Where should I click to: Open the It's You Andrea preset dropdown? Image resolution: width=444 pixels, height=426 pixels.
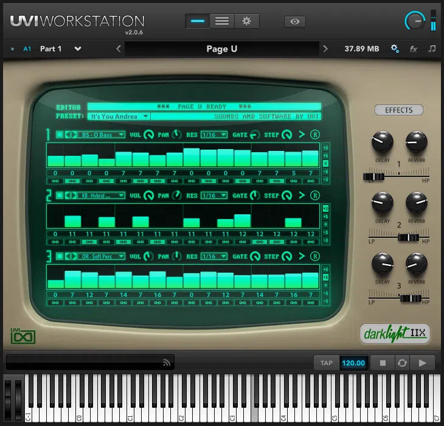pyautogui.click(x=119, y=116)
